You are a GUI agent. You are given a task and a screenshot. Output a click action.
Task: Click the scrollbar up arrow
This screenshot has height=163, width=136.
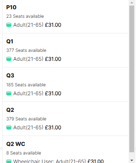point(132,3)
